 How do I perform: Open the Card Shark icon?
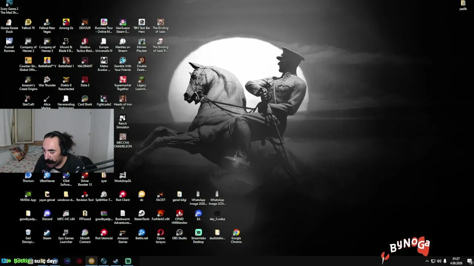pos(85,101)
